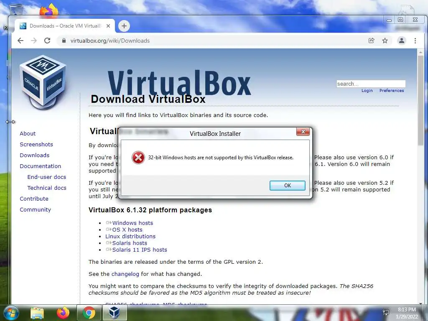Open the Chrome profile avatar
Viewport: 428px width, 321px height.
pos(402,41)
